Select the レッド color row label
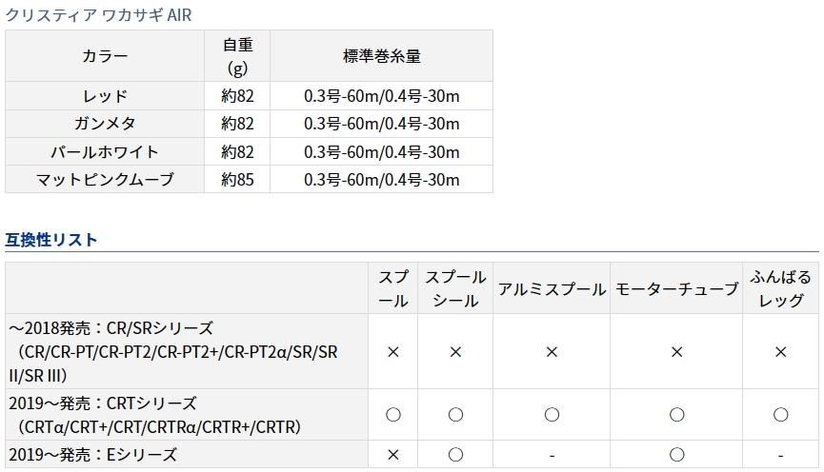Viewport: 824px width, 472px height. (105, 96)
